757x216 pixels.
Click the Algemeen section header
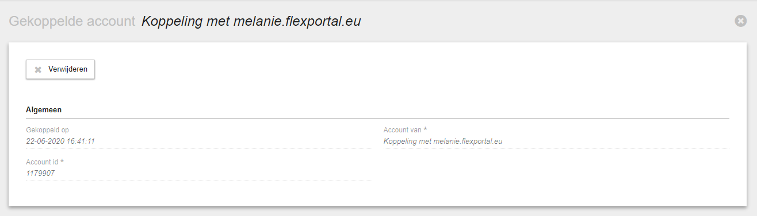pyautogui.click(x=44, y=109)
